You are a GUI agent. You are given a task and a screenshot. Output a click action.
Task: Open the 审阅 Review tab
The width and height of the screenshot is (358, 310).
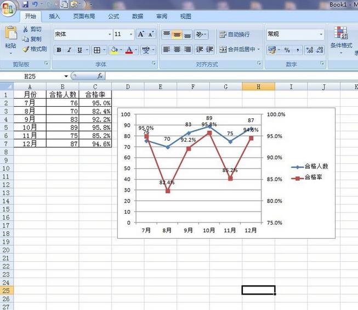pos(162,16)
